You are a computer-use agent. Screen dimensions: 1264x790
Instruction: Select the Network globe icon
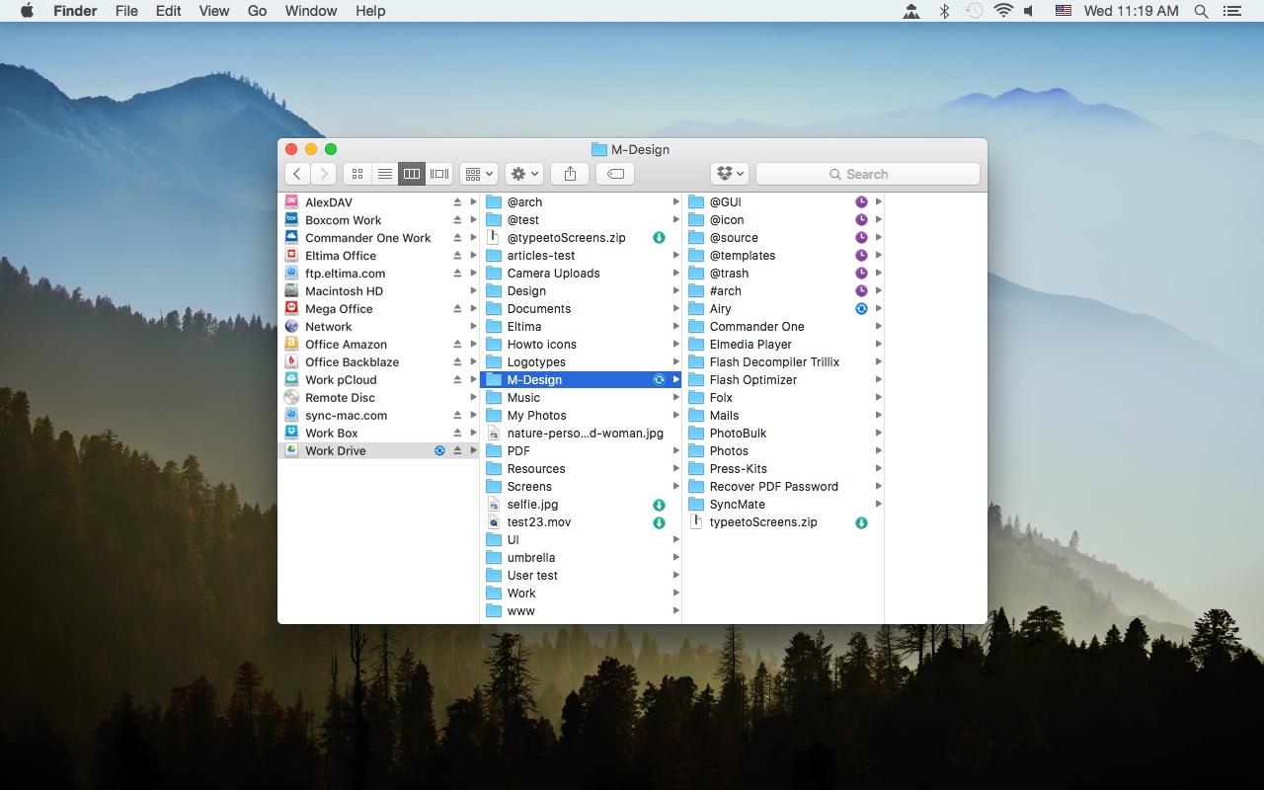coord(291,327)
